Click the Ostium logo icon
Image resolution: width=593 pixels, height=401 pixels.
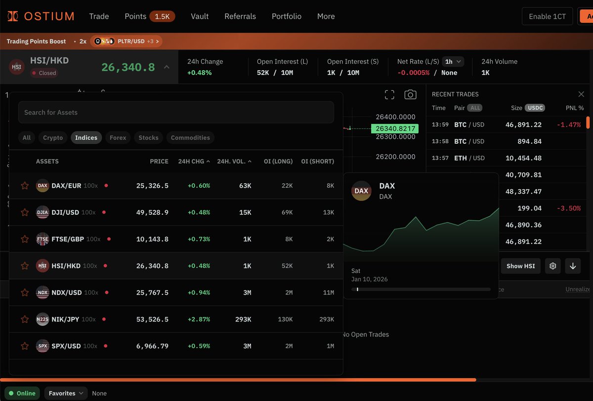pyautogui.click(x=13, y=16)
